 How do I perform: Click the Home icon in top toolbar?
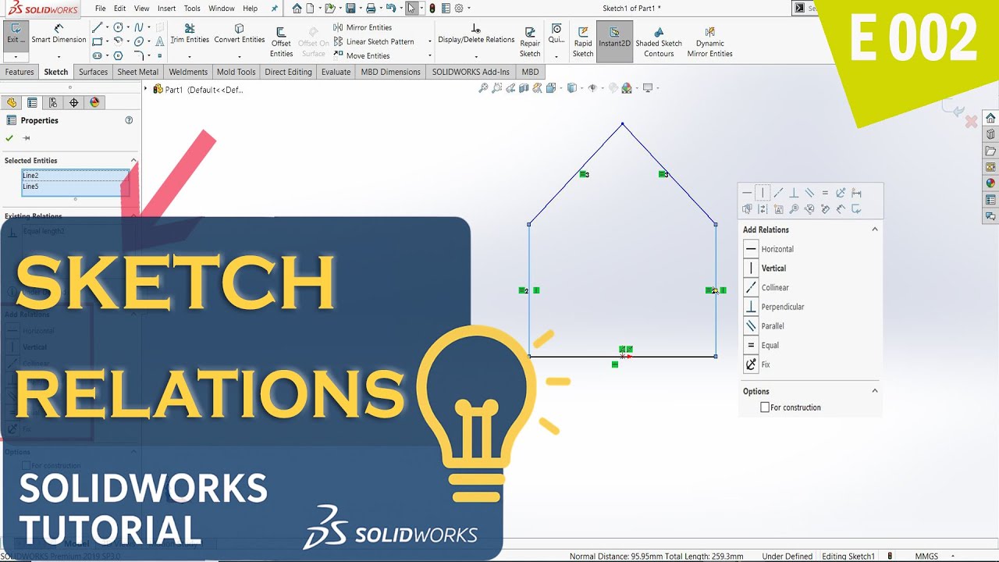[x=297, y=9]
